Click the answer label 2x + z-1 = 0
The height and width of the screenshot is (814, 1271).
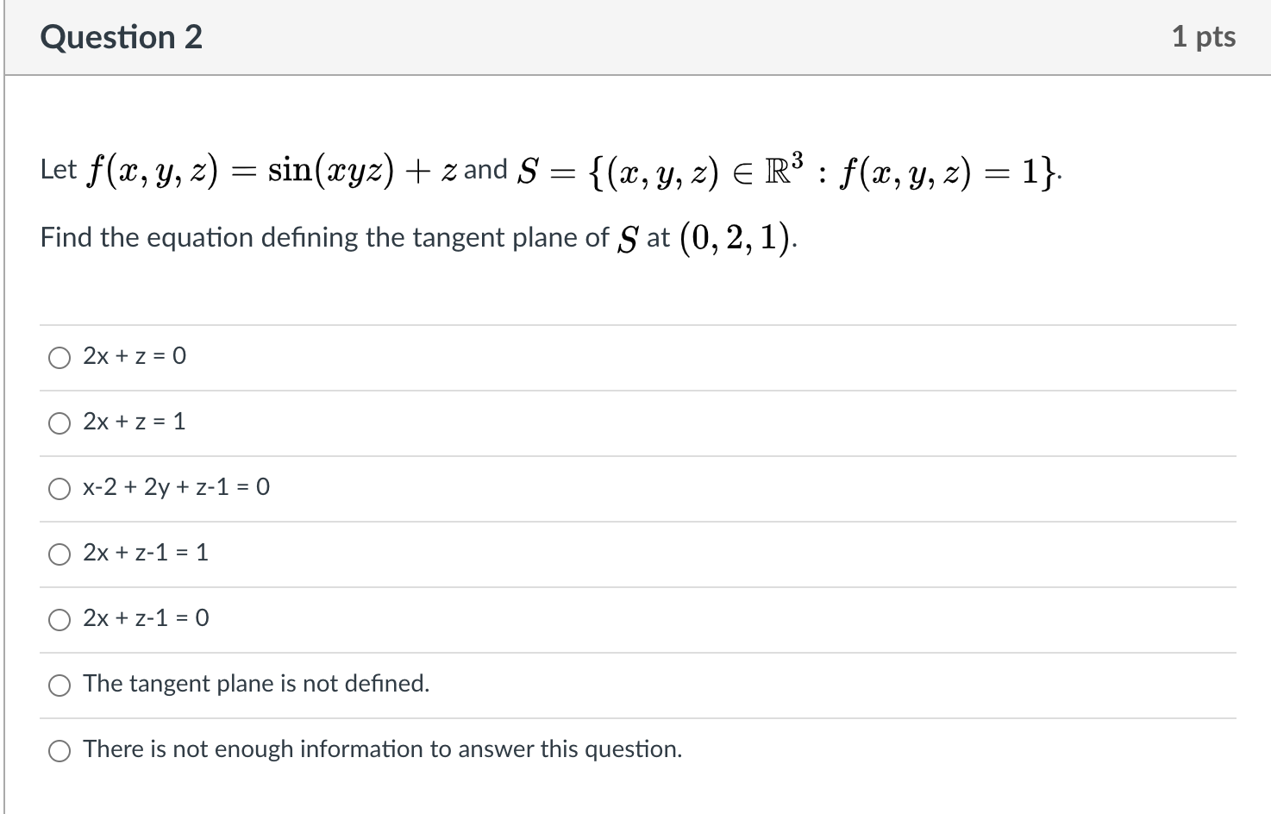(x=146, y=618)
